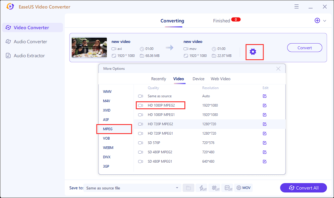The width and height of the screenshot is (334, 198).
Task: Expand the Save to location dropdown
Action: 177,188
